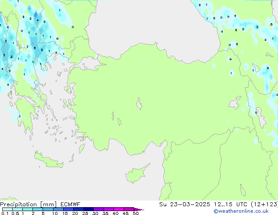Open the weatheronline.co.uk link
The image size is (278, 215).
[241, 211]
